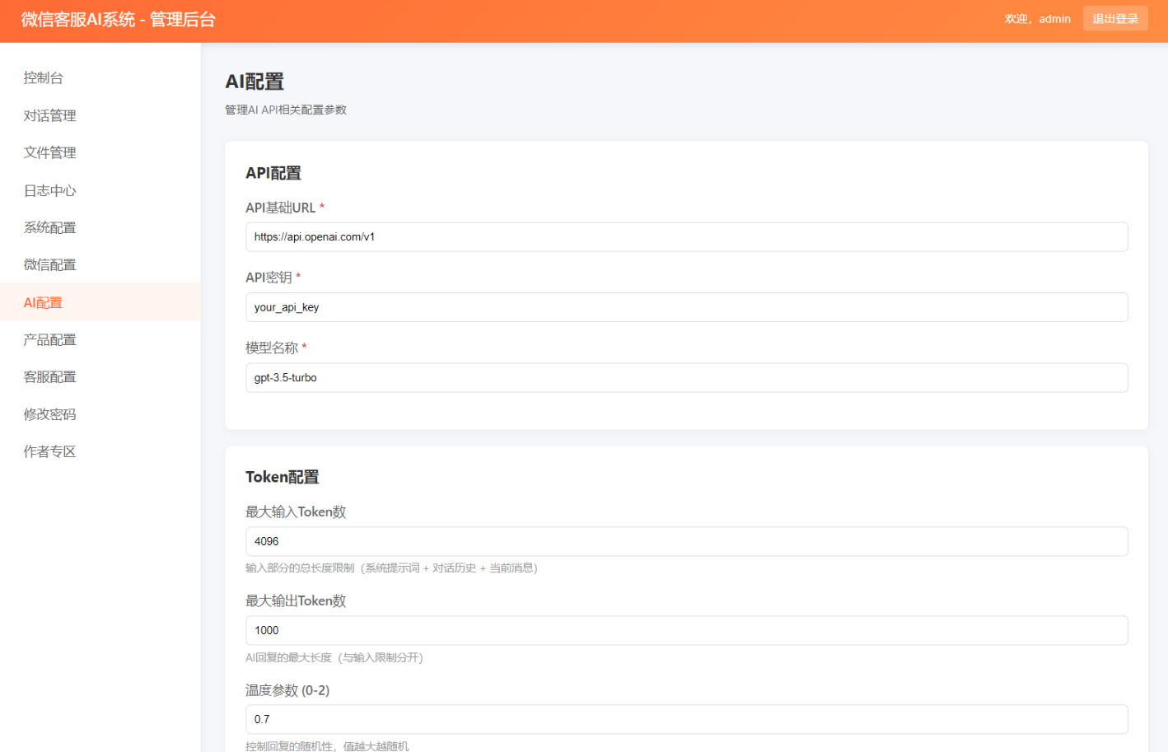Image resolution: width=1168 pixels, height=752 pixels.
Task: Click the 温度参数 field showing 0.7
Action: [686, 719]
